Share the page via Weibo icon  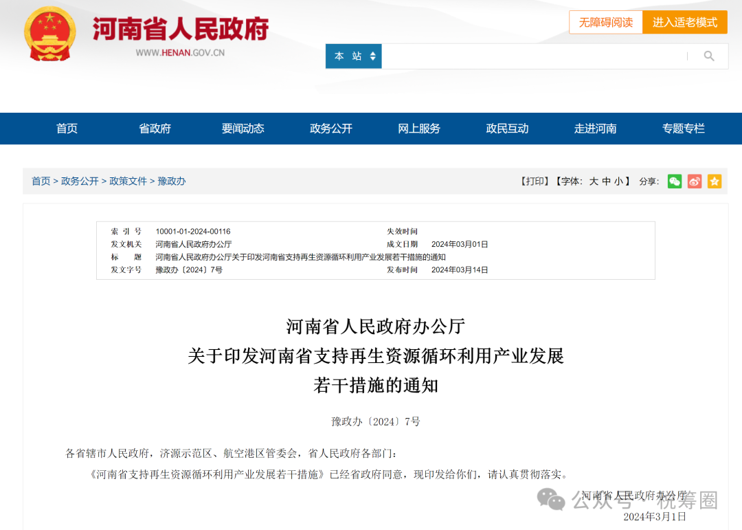[694, 181]
